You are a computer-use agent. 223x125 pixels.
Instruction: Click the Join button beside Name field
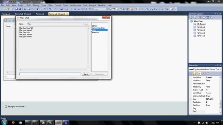(x=87, y=24)
